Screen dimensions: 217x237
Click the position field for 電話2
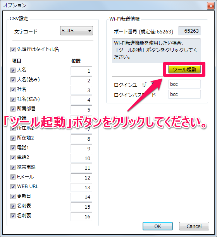click(81, 158)
